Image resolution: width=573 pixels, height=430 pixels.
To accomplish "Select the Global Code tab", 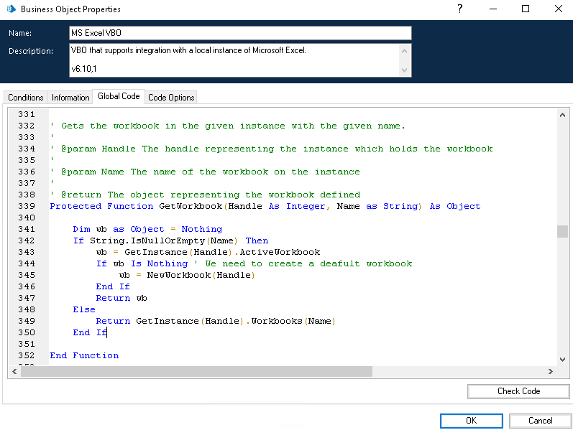I will [x=119, y=96].
